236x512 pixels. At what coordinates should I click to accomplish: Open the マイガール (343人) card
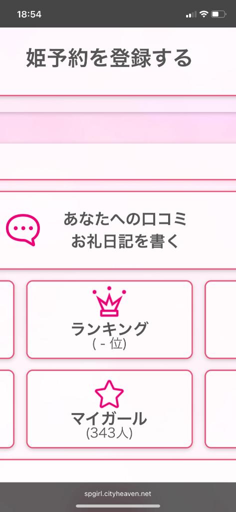(110, 409)
